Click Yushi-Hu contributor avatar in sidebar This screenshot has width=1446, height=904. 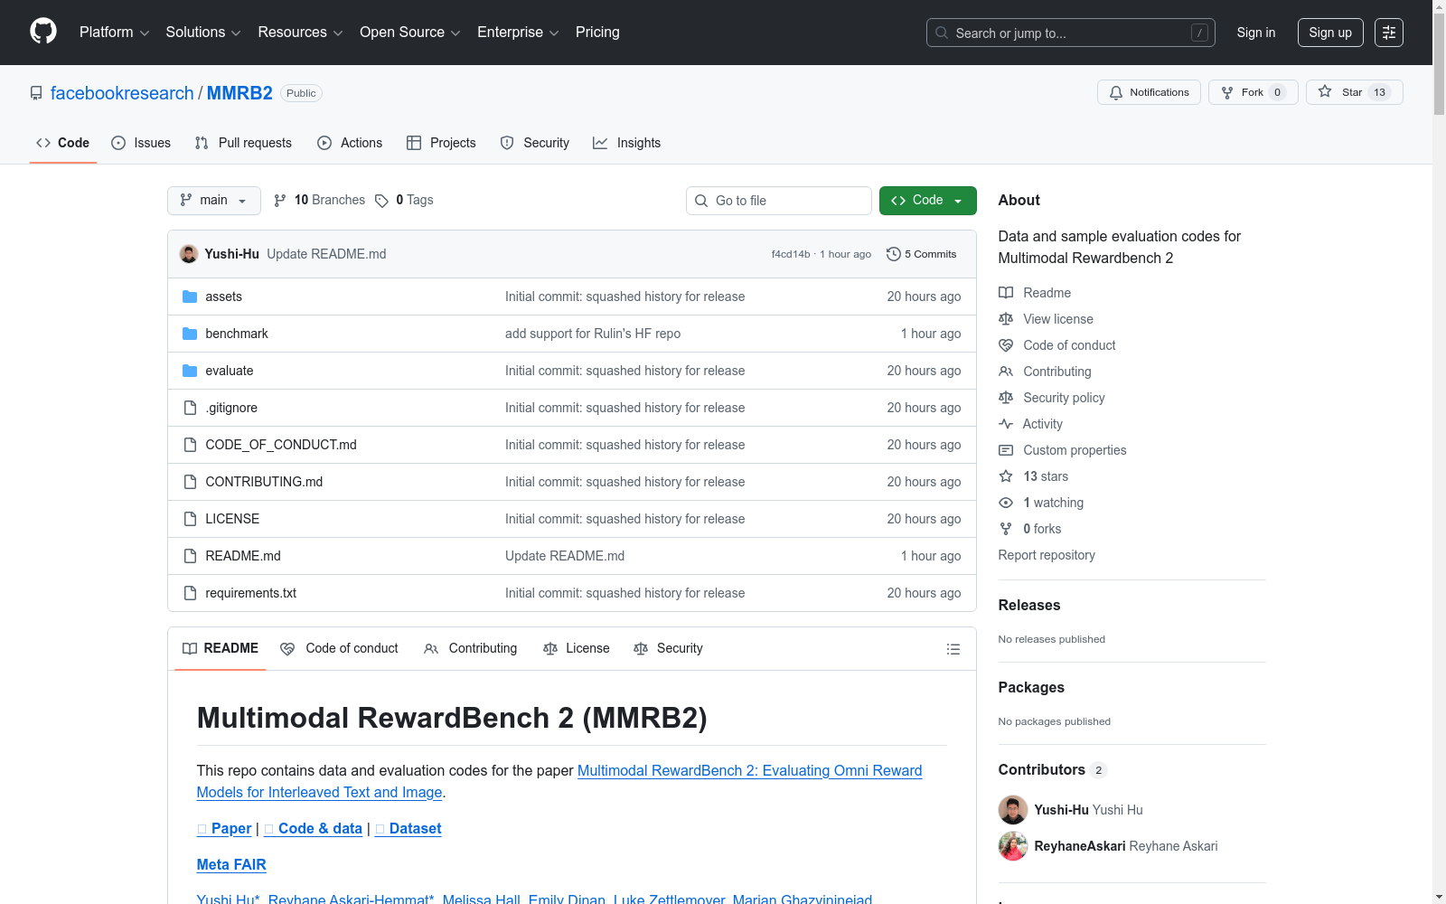[1013, 810]
